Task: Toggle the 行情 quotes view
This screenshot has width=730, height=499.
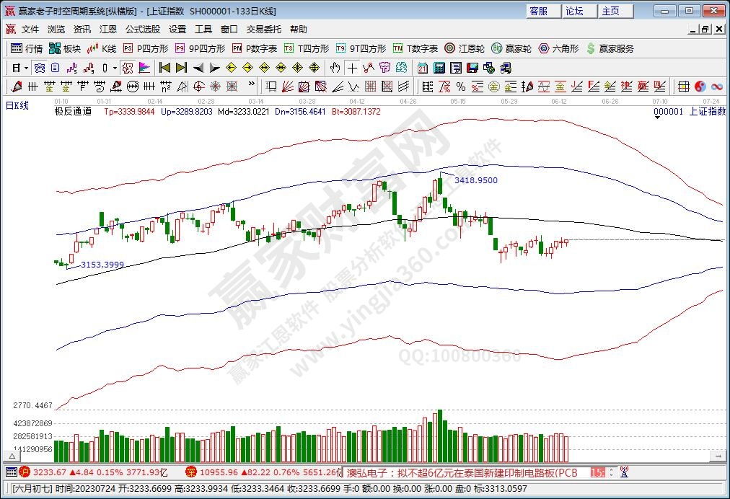Action: 27,48
